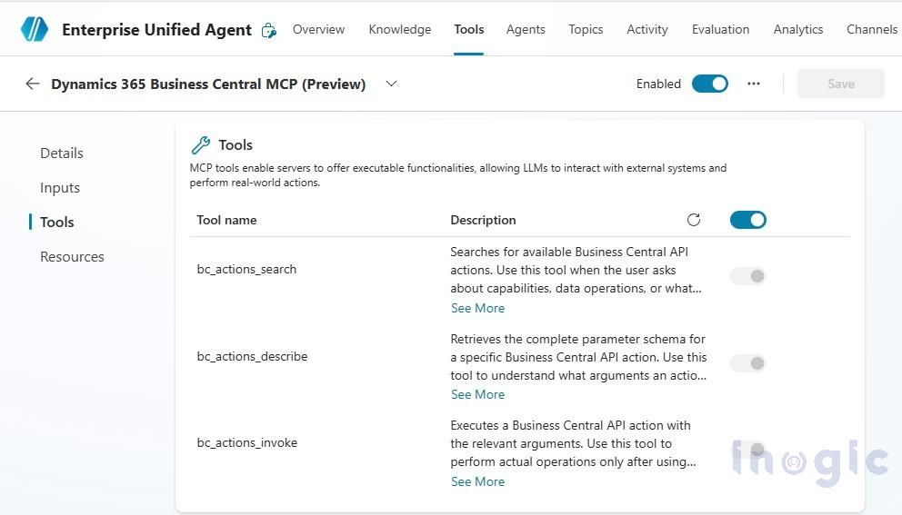Click the 'Retrieves the complete parameter schema' description

578,357
